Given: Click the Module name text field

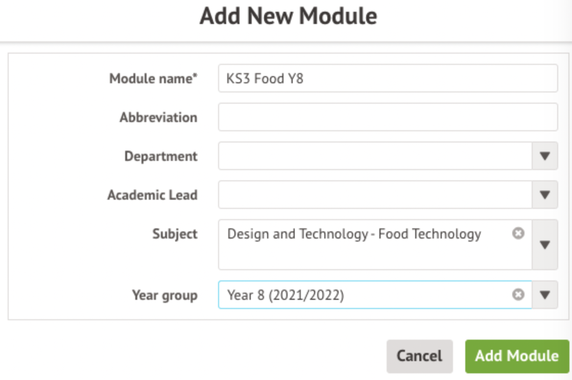Looking at the screenshot, I should click(x=387, y=78).
